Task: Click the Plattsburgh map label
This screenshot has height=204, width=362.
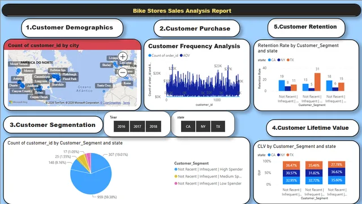Action: click(x=70, y=74)
